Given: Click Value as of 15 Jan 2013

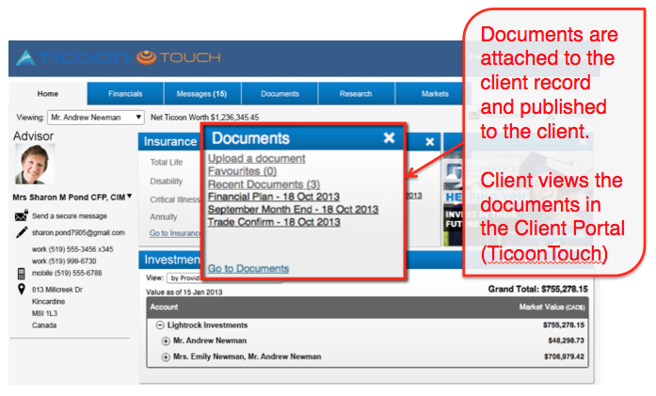Looking at the screenshot, I should 184,293.
